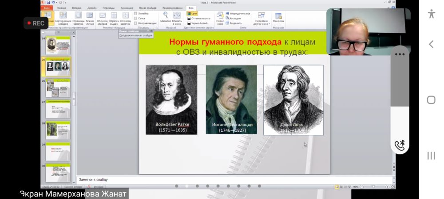Image resolution: width=444 pixels, height=199 pixels.
Task: Select slide 30 thumbnail
Action: (x=58, y=173)
